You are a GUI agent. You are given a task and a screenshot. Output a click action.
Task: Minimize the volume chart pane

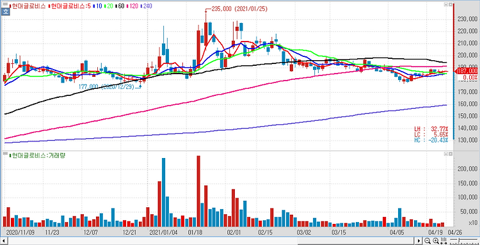click(445, 154)
